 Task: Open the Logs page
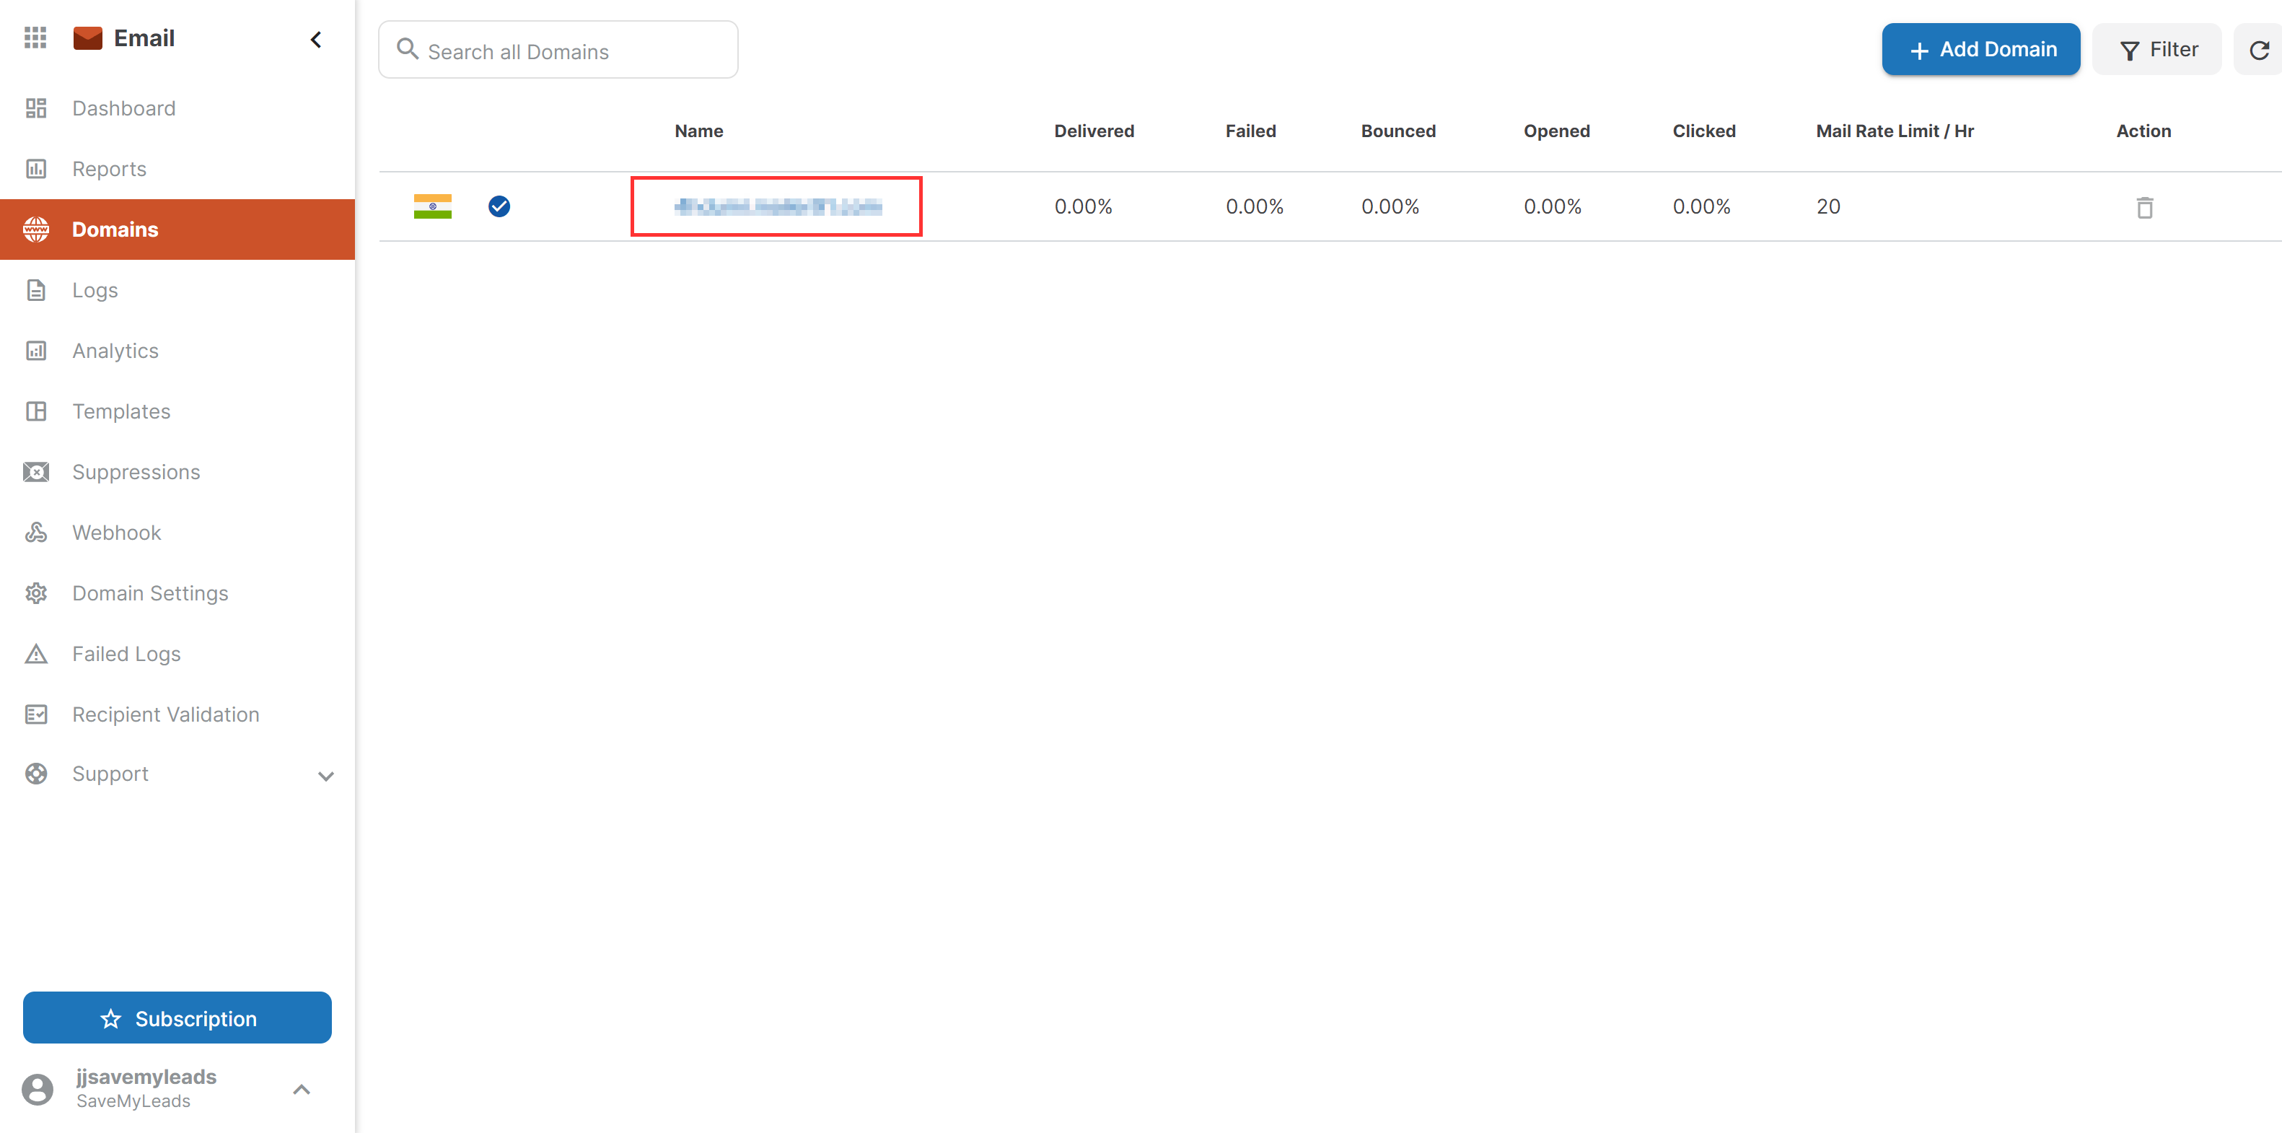[x=96, y=289]
